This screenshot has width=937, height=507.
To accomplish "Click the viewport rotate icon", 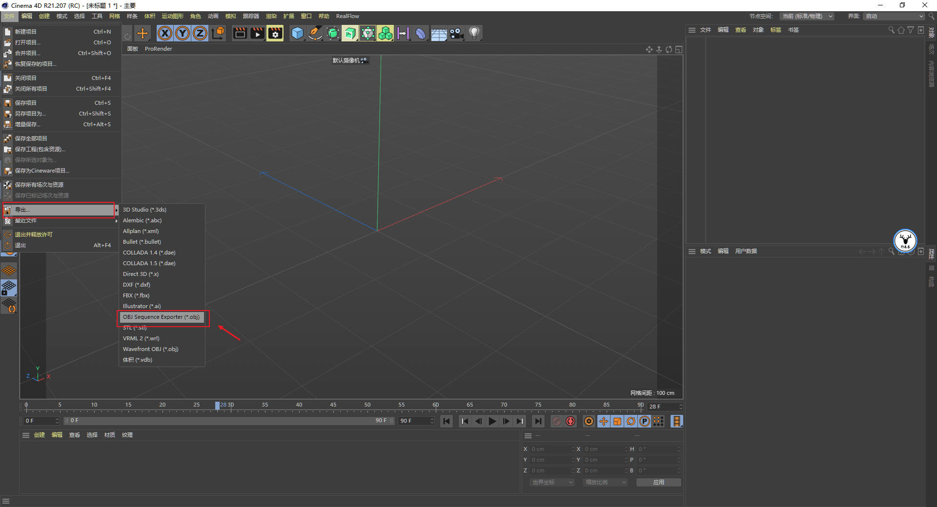I will point(669,49).
